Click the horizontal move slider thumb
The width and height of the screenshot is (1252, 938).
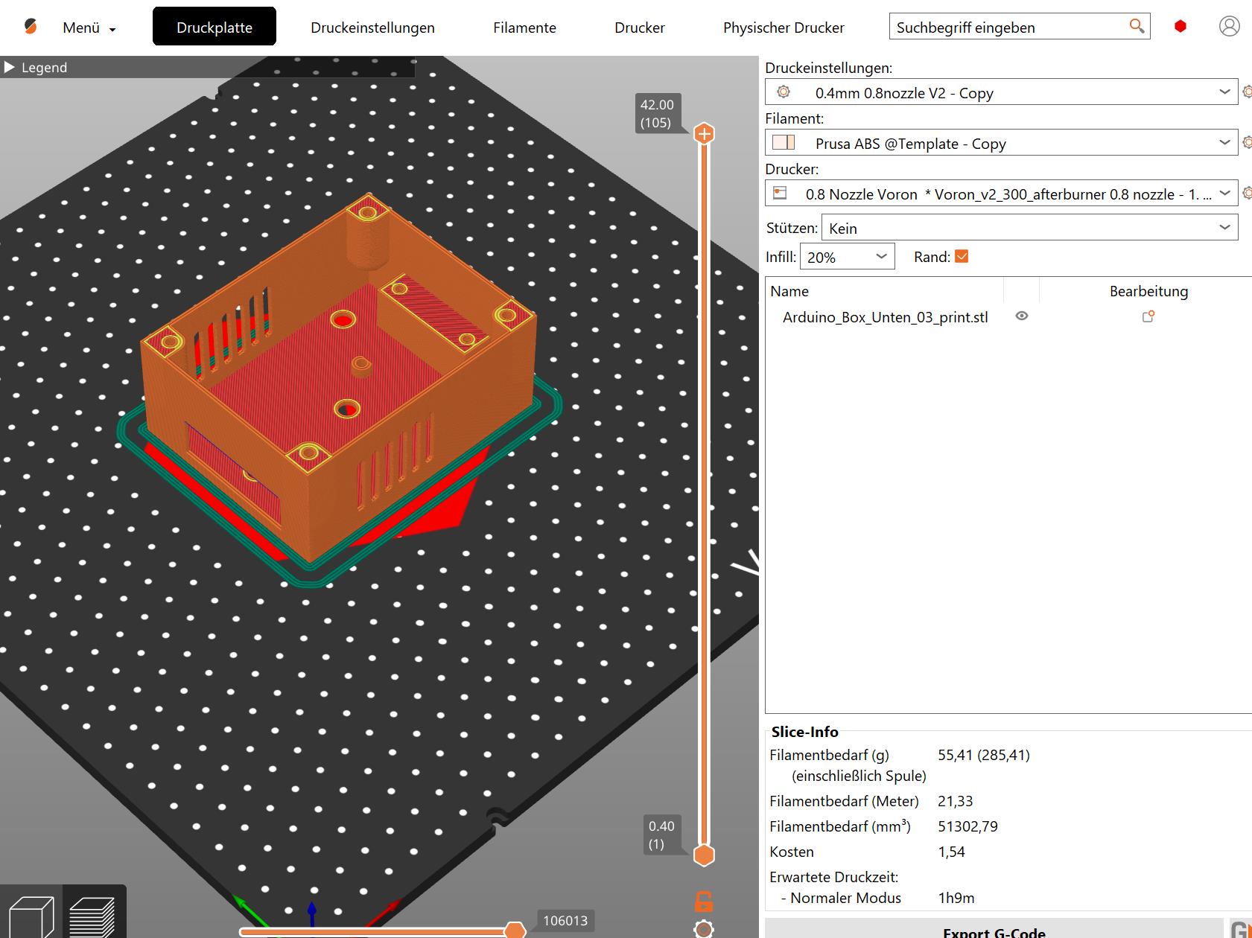tap(515, 931)
